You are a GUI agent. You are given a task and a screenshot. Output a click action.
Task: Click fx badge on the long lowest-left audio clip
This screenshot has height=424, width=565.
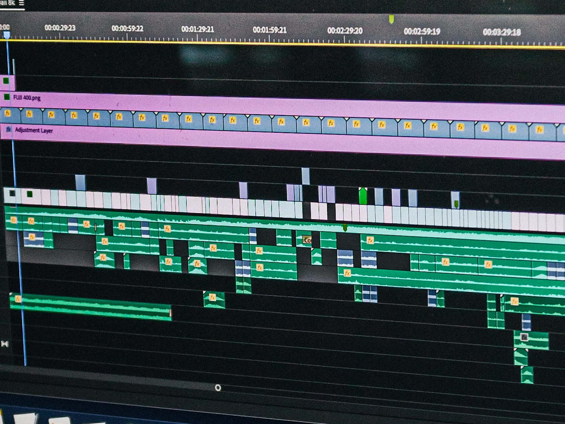(x=18, y=299)
